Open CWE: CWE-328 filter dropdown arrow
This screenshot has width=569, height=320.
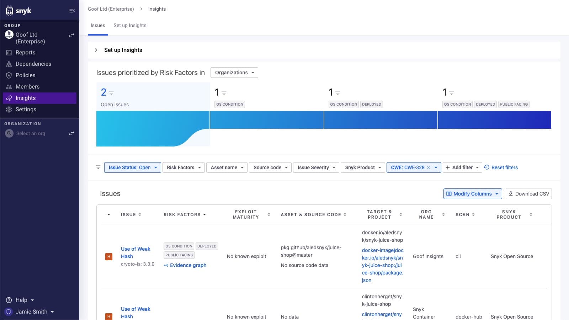click(436, 167)
